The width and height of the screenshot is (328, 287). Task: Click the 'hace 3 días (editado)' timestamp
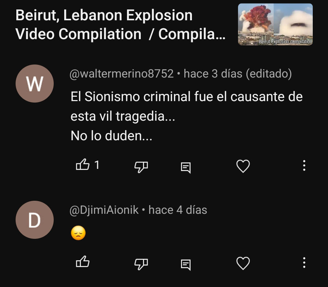pos(238,74)
